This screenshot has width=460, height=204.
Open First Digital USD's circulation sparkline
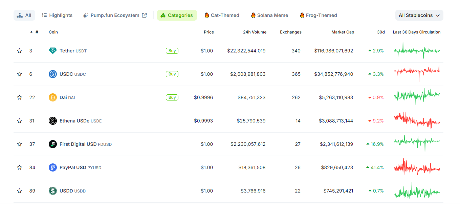pyautogui.click(x=417, y=143)
